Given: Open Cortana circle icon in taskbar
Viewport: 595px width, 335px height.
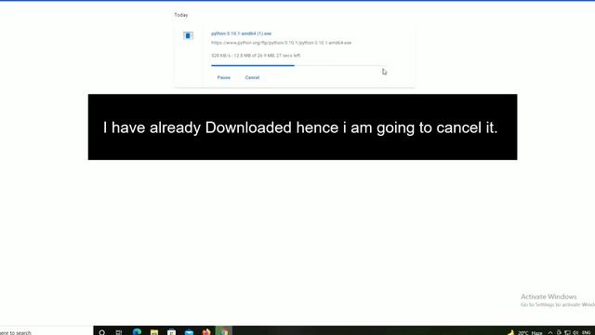Looking at the screenshot, I should 101,332.
